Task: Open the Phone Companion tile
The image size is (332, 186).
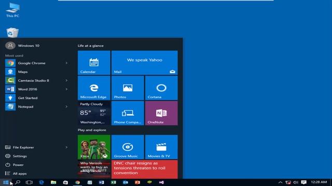Action: pyautogui.click(x=128, y=113)
